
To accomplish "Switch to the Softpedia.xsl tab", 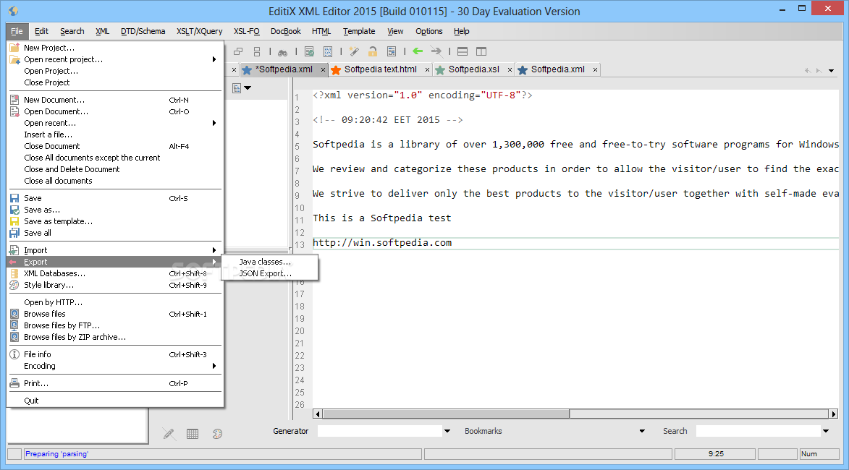I will pyautogui.click(x=474, y=69).
